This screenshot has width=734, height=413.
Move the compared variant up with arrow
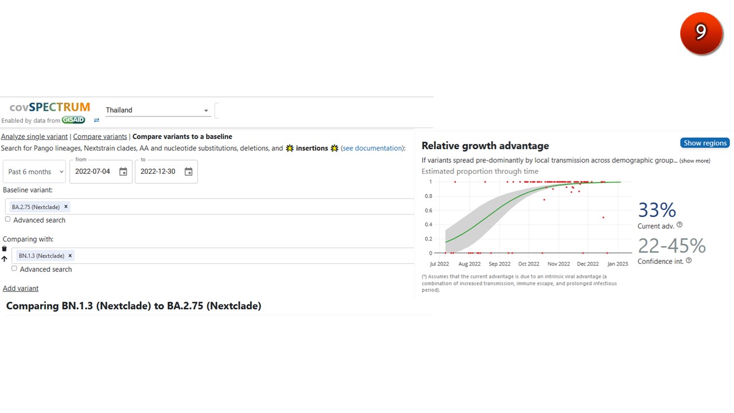pyautogui.click(x=5, y=259)
